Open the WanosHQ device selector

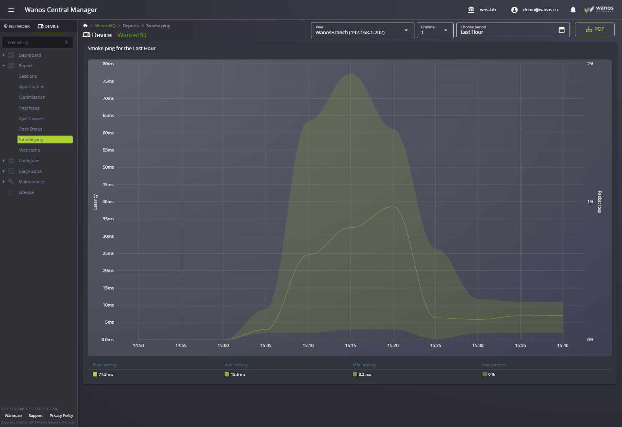click(37, 42)
